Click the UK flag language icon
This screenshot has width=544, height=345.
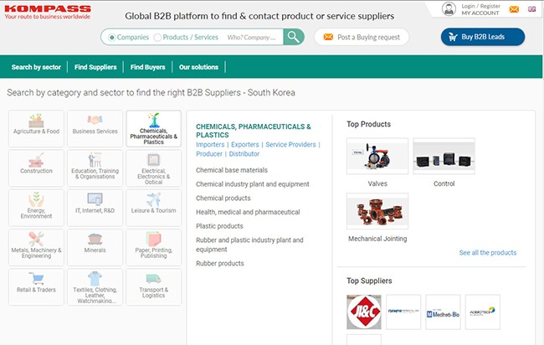[x=531, y=9]
